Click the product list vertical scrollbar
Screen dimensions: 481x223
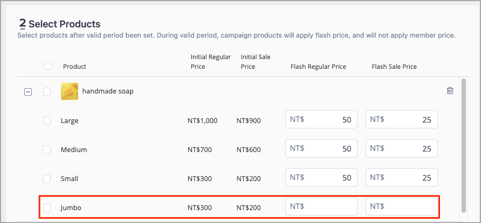[464, 145]
